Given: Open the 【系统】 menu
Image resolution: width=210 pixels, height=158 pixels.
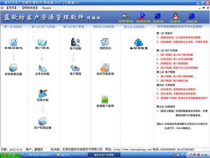Looking at the screenshot, I should pos(12,8).
